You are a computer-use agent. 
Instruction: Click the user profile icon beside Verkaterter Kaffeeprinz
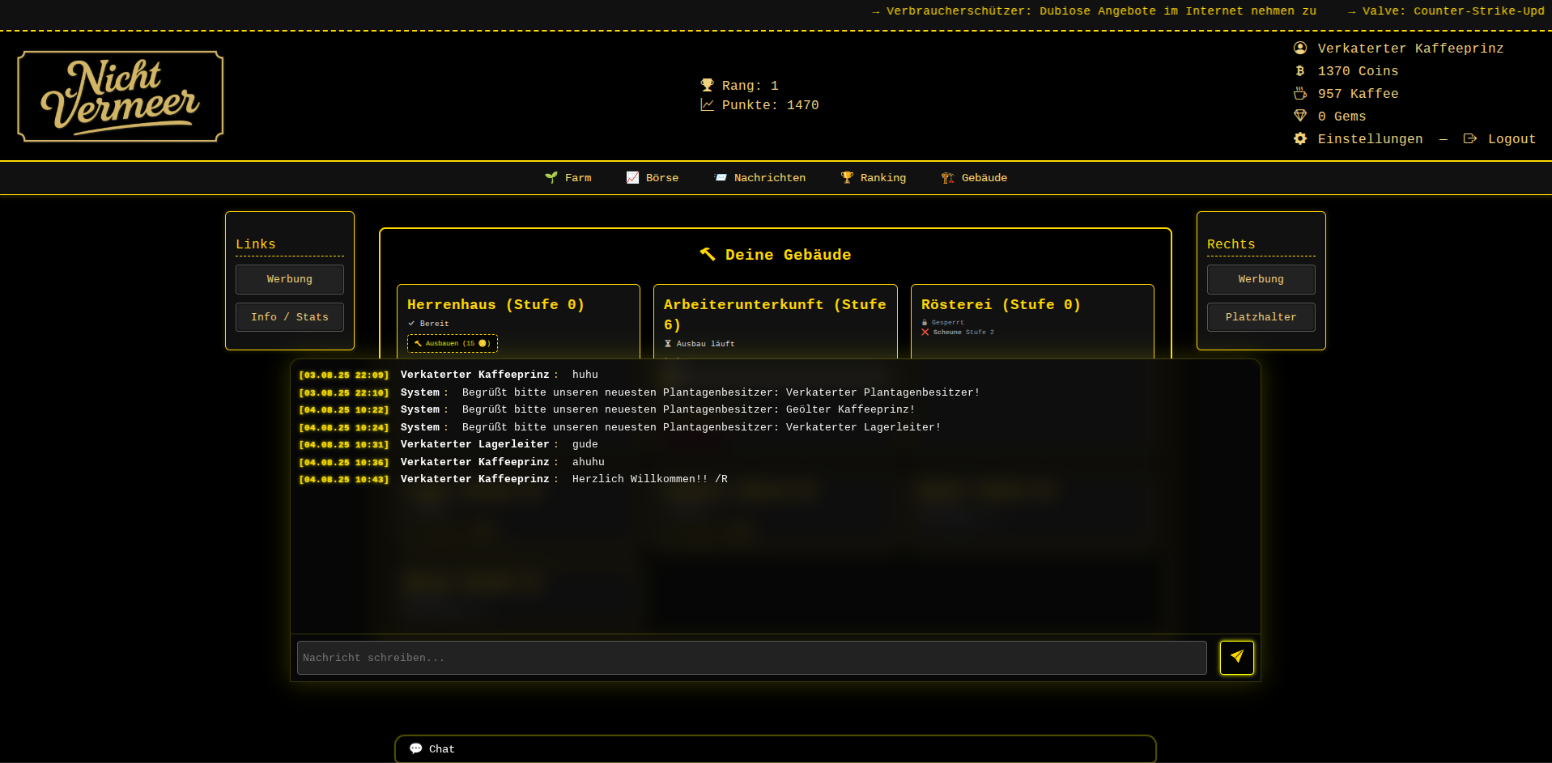(1300, 48)
